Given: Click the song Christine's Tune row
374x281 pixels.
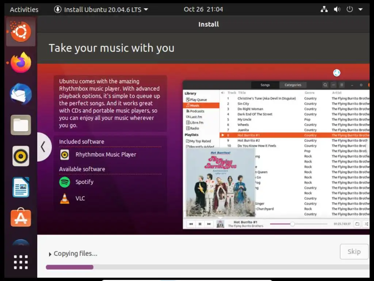Looking at the screenshot, I should 295,98.
